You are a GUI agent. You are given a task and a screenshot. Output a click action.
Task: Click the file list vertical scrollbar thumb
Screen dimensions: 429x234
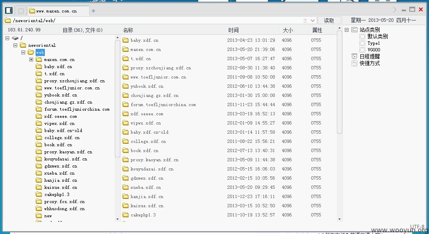pos(339,82)
